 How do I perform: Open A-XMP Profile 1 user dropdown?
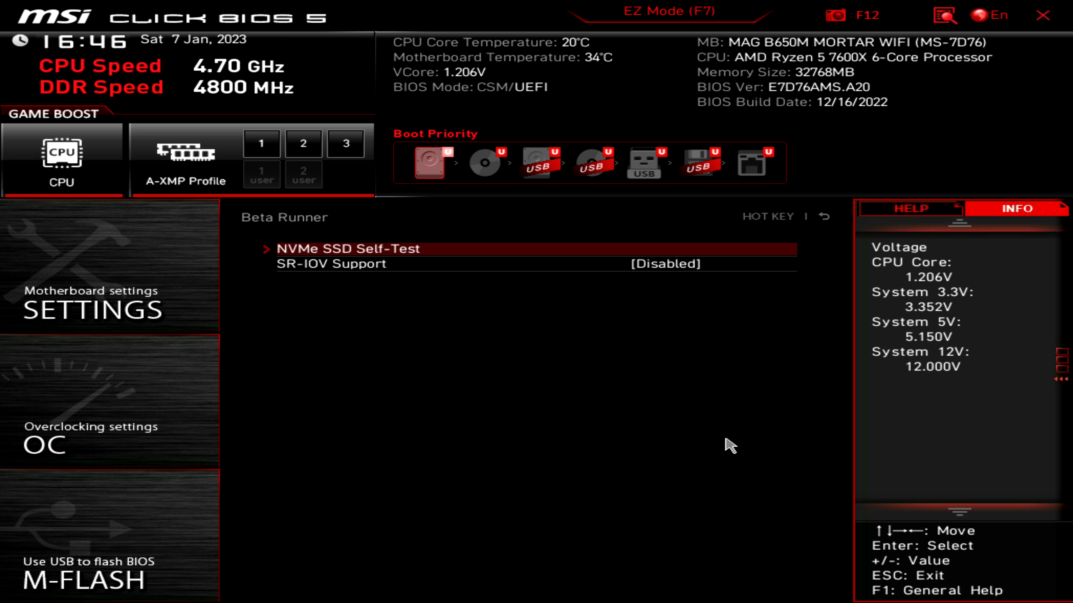262,174
